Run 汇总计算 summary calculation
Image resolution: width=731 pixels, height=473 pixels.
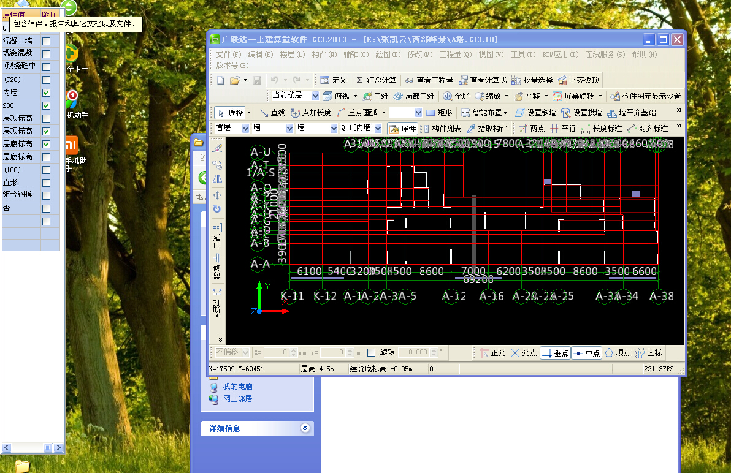376,80
